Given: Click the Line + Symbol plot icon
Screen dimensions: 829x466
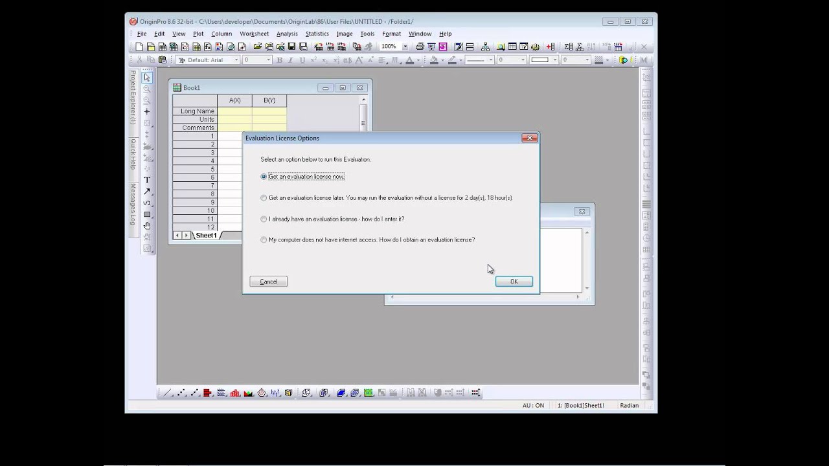Looking at the screenshot, I should click(194, 392).
